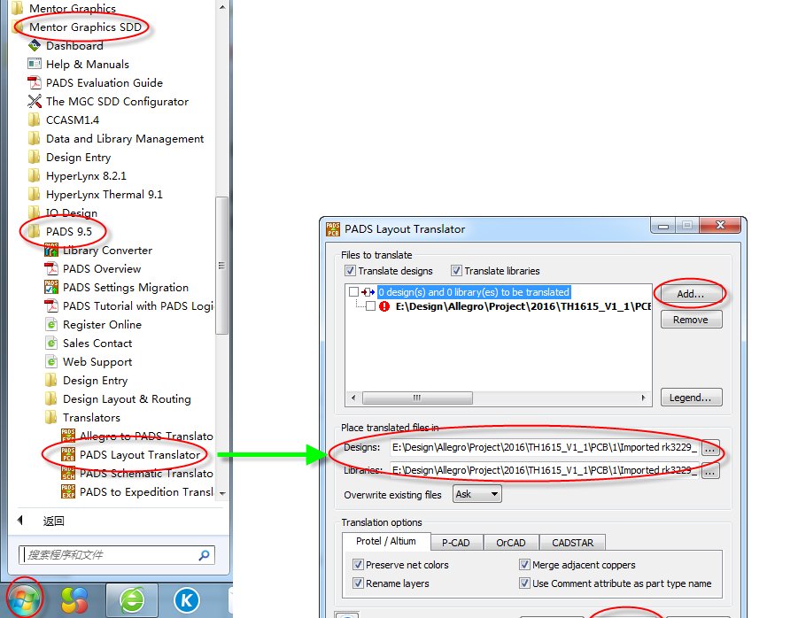The width and height of the screenshot is (798, 618).
Task: Toggle the Translate libraries checkbox
Action: click(x=457, y=271)
